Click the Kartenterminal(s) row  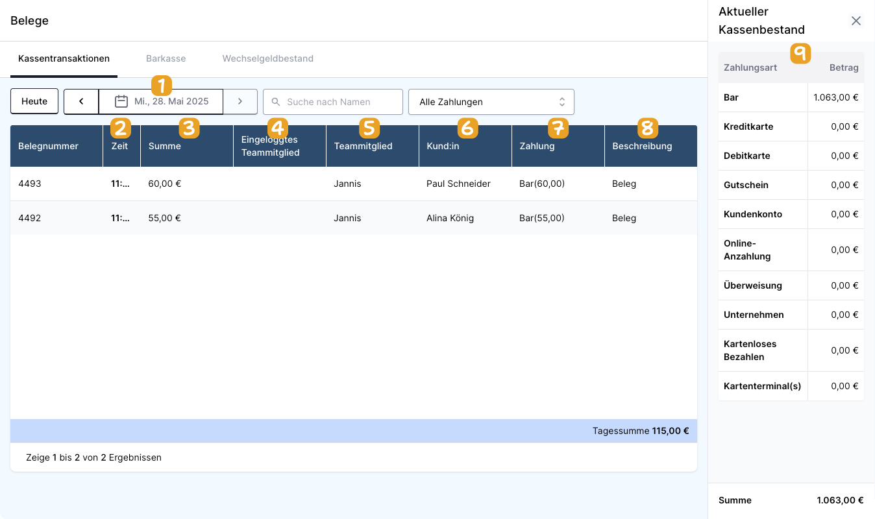791,386
